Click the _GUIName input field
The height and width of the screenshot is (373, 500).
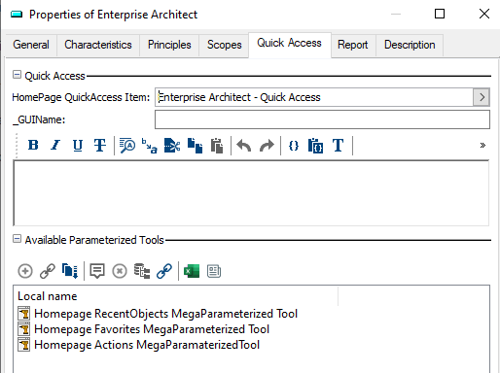coord(322,119)
